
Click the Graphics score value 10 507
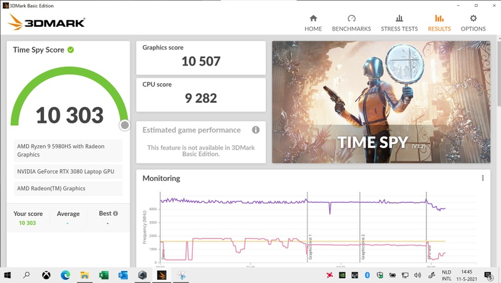pyautogui.click(x=201, y=61)
